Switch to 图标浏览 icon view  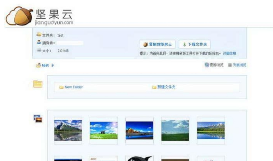pyautogui.click(x=216, y=65)
